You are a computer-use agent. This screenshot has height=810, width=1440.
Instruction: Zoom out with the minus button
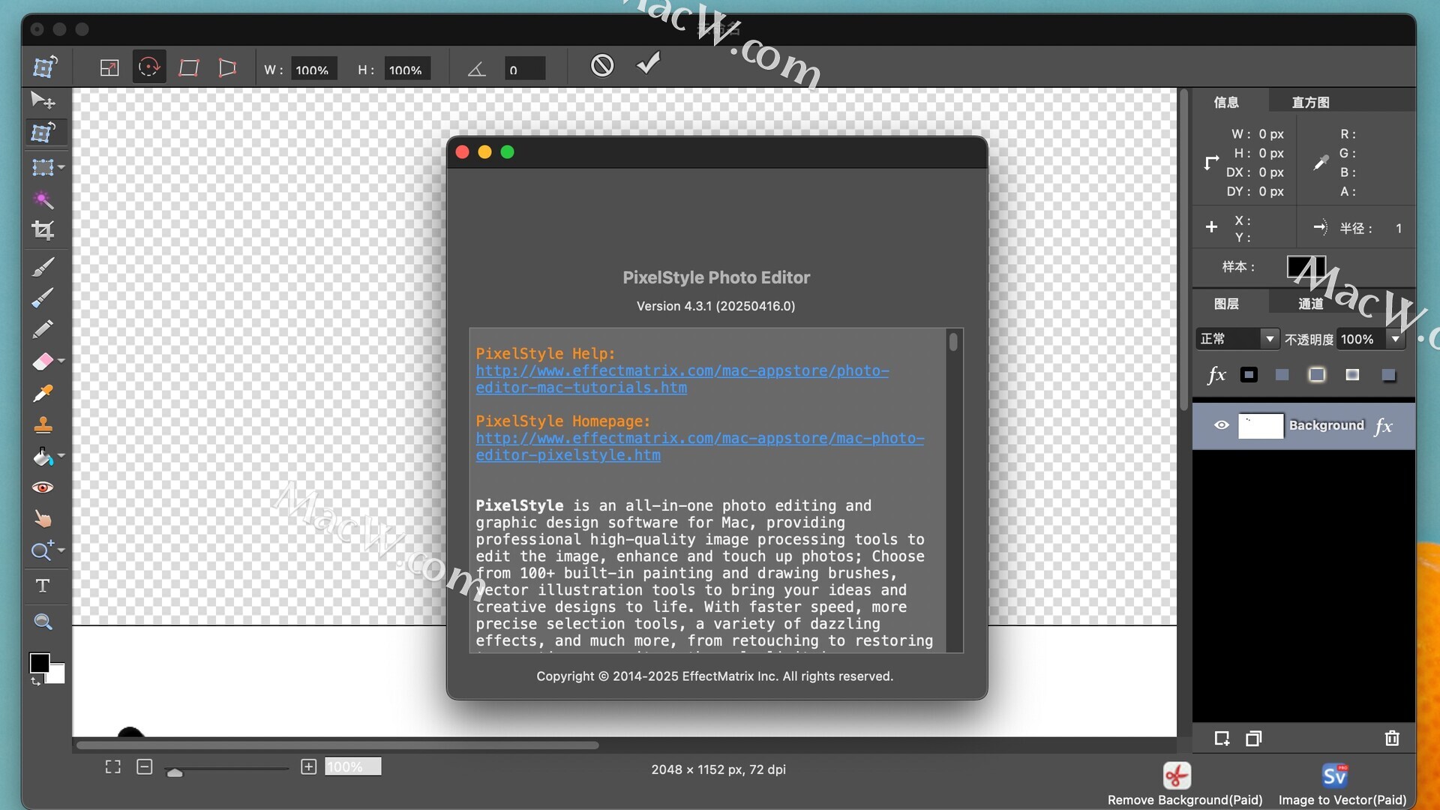(145, 766)
